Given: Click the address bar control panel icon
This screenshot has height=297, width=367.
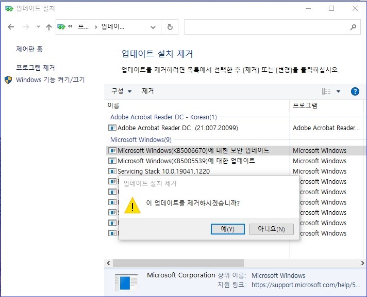Looking at the screenshot, I should (61, 27).
